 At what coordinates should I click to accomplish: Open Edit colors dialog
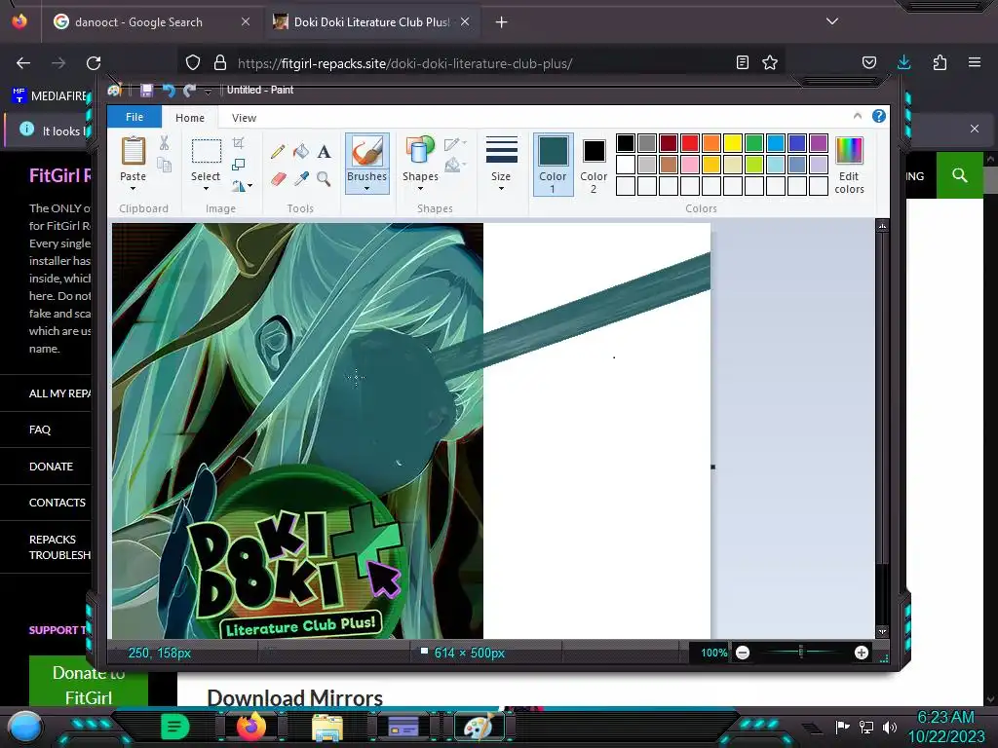pos(849,166)
